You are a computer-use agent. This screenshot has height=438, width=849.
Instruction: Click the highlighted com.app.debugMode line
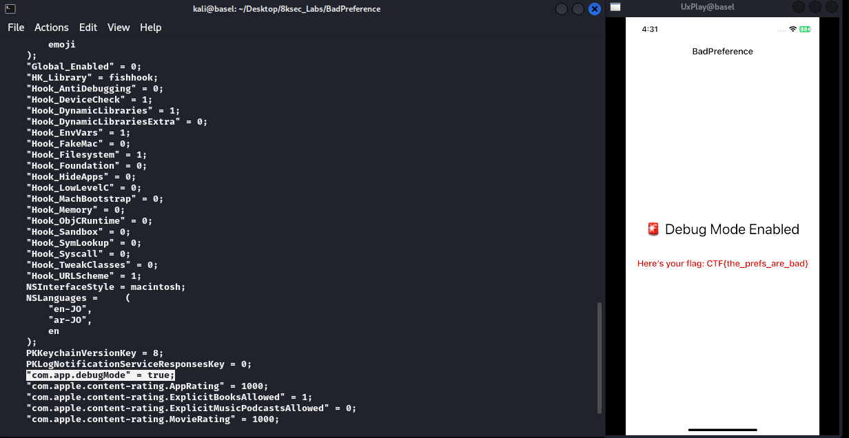101,375
